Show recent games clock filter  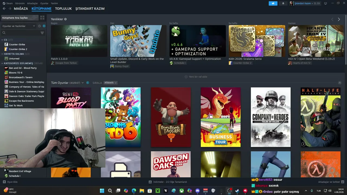40,26
